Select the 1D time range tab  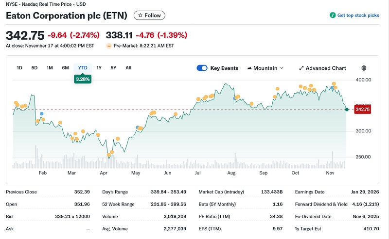19,68
